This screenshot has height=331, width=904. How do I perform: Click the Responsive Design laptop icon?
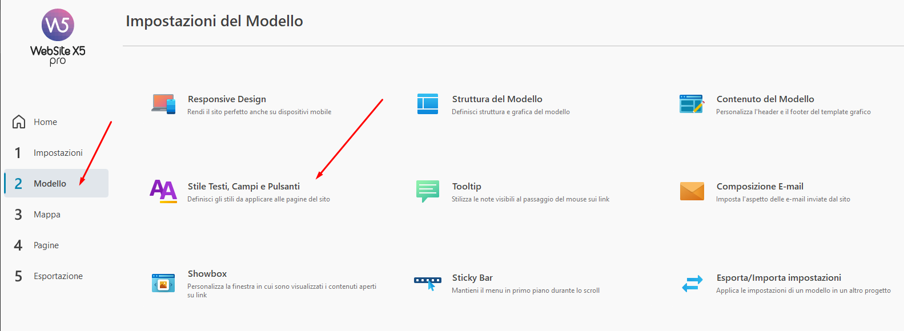click(x=163, y=104)
